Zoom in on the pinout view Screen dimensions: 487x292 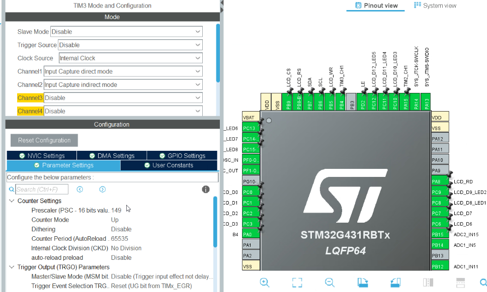pyautogui.click(x=265, y=282)
